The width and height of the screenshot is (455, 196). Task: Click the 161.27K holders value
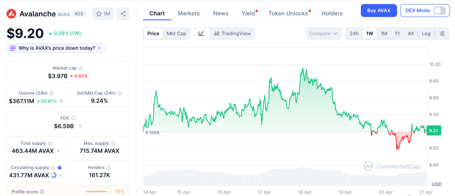point(100,175)
